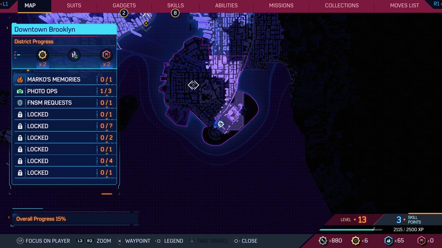The image size is (442, 248).
Task: Click the Marko's Memories flame icon
Action: coord(20,80)
